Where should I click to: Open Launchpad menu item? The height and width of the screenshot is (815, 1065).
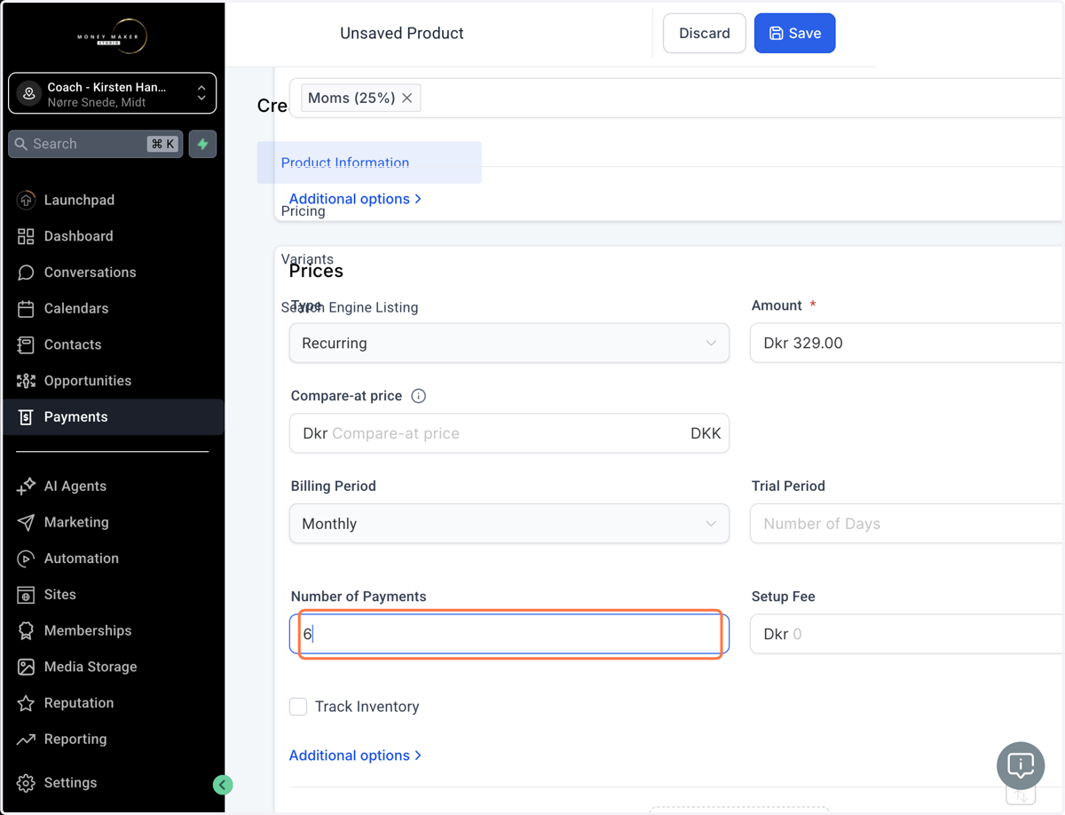[x=79, y=200]
